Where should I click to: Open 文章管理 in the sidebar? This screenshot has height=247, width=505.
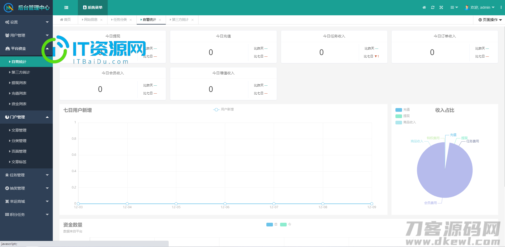tap(26, 130)
